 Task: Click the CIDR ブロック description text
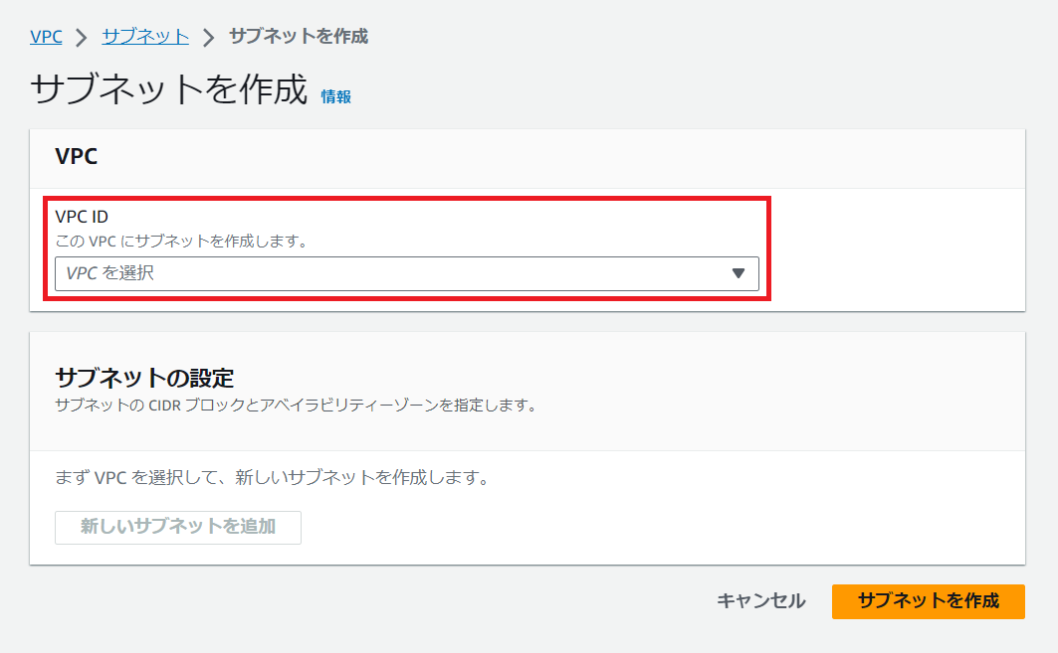(296, 406)
